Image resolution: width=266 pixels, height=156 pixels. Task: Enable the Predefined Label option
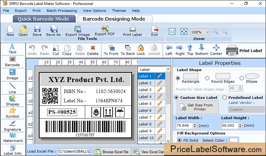(x=224, y=98)
